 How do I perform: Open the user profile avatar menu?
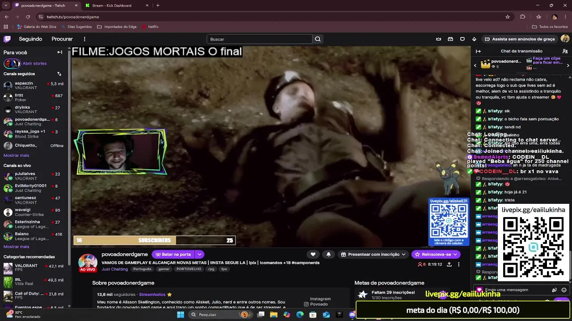(565, 39)
